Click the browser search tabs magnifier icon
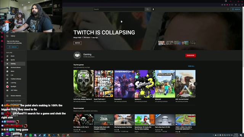Screen dimensions: 244x137 pyautogui.click(x=231, y=1)
